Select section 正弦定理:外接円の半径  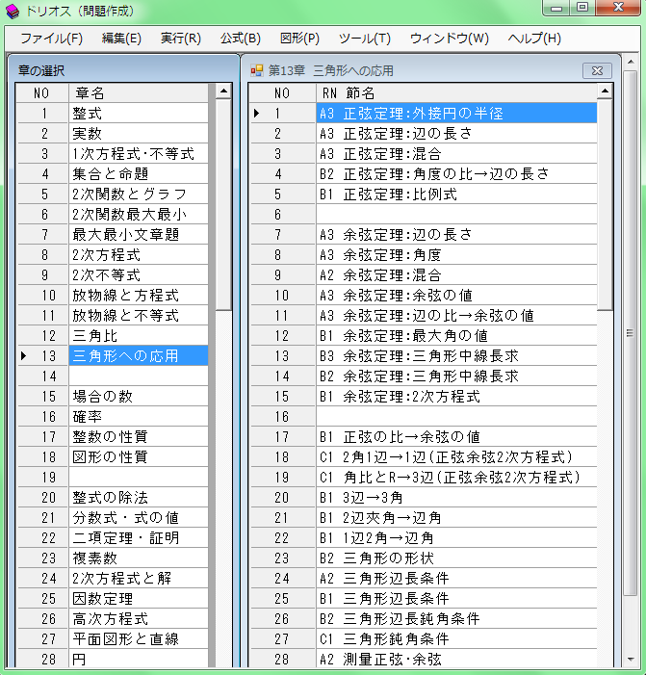(456, 114)
